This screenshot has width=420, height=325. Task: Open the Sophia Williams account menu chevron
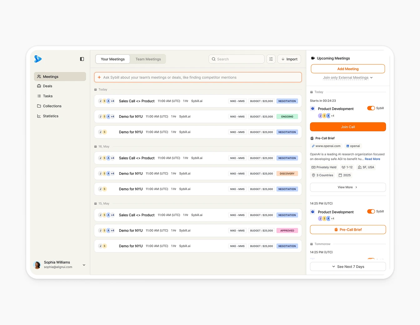click(84, 265)
